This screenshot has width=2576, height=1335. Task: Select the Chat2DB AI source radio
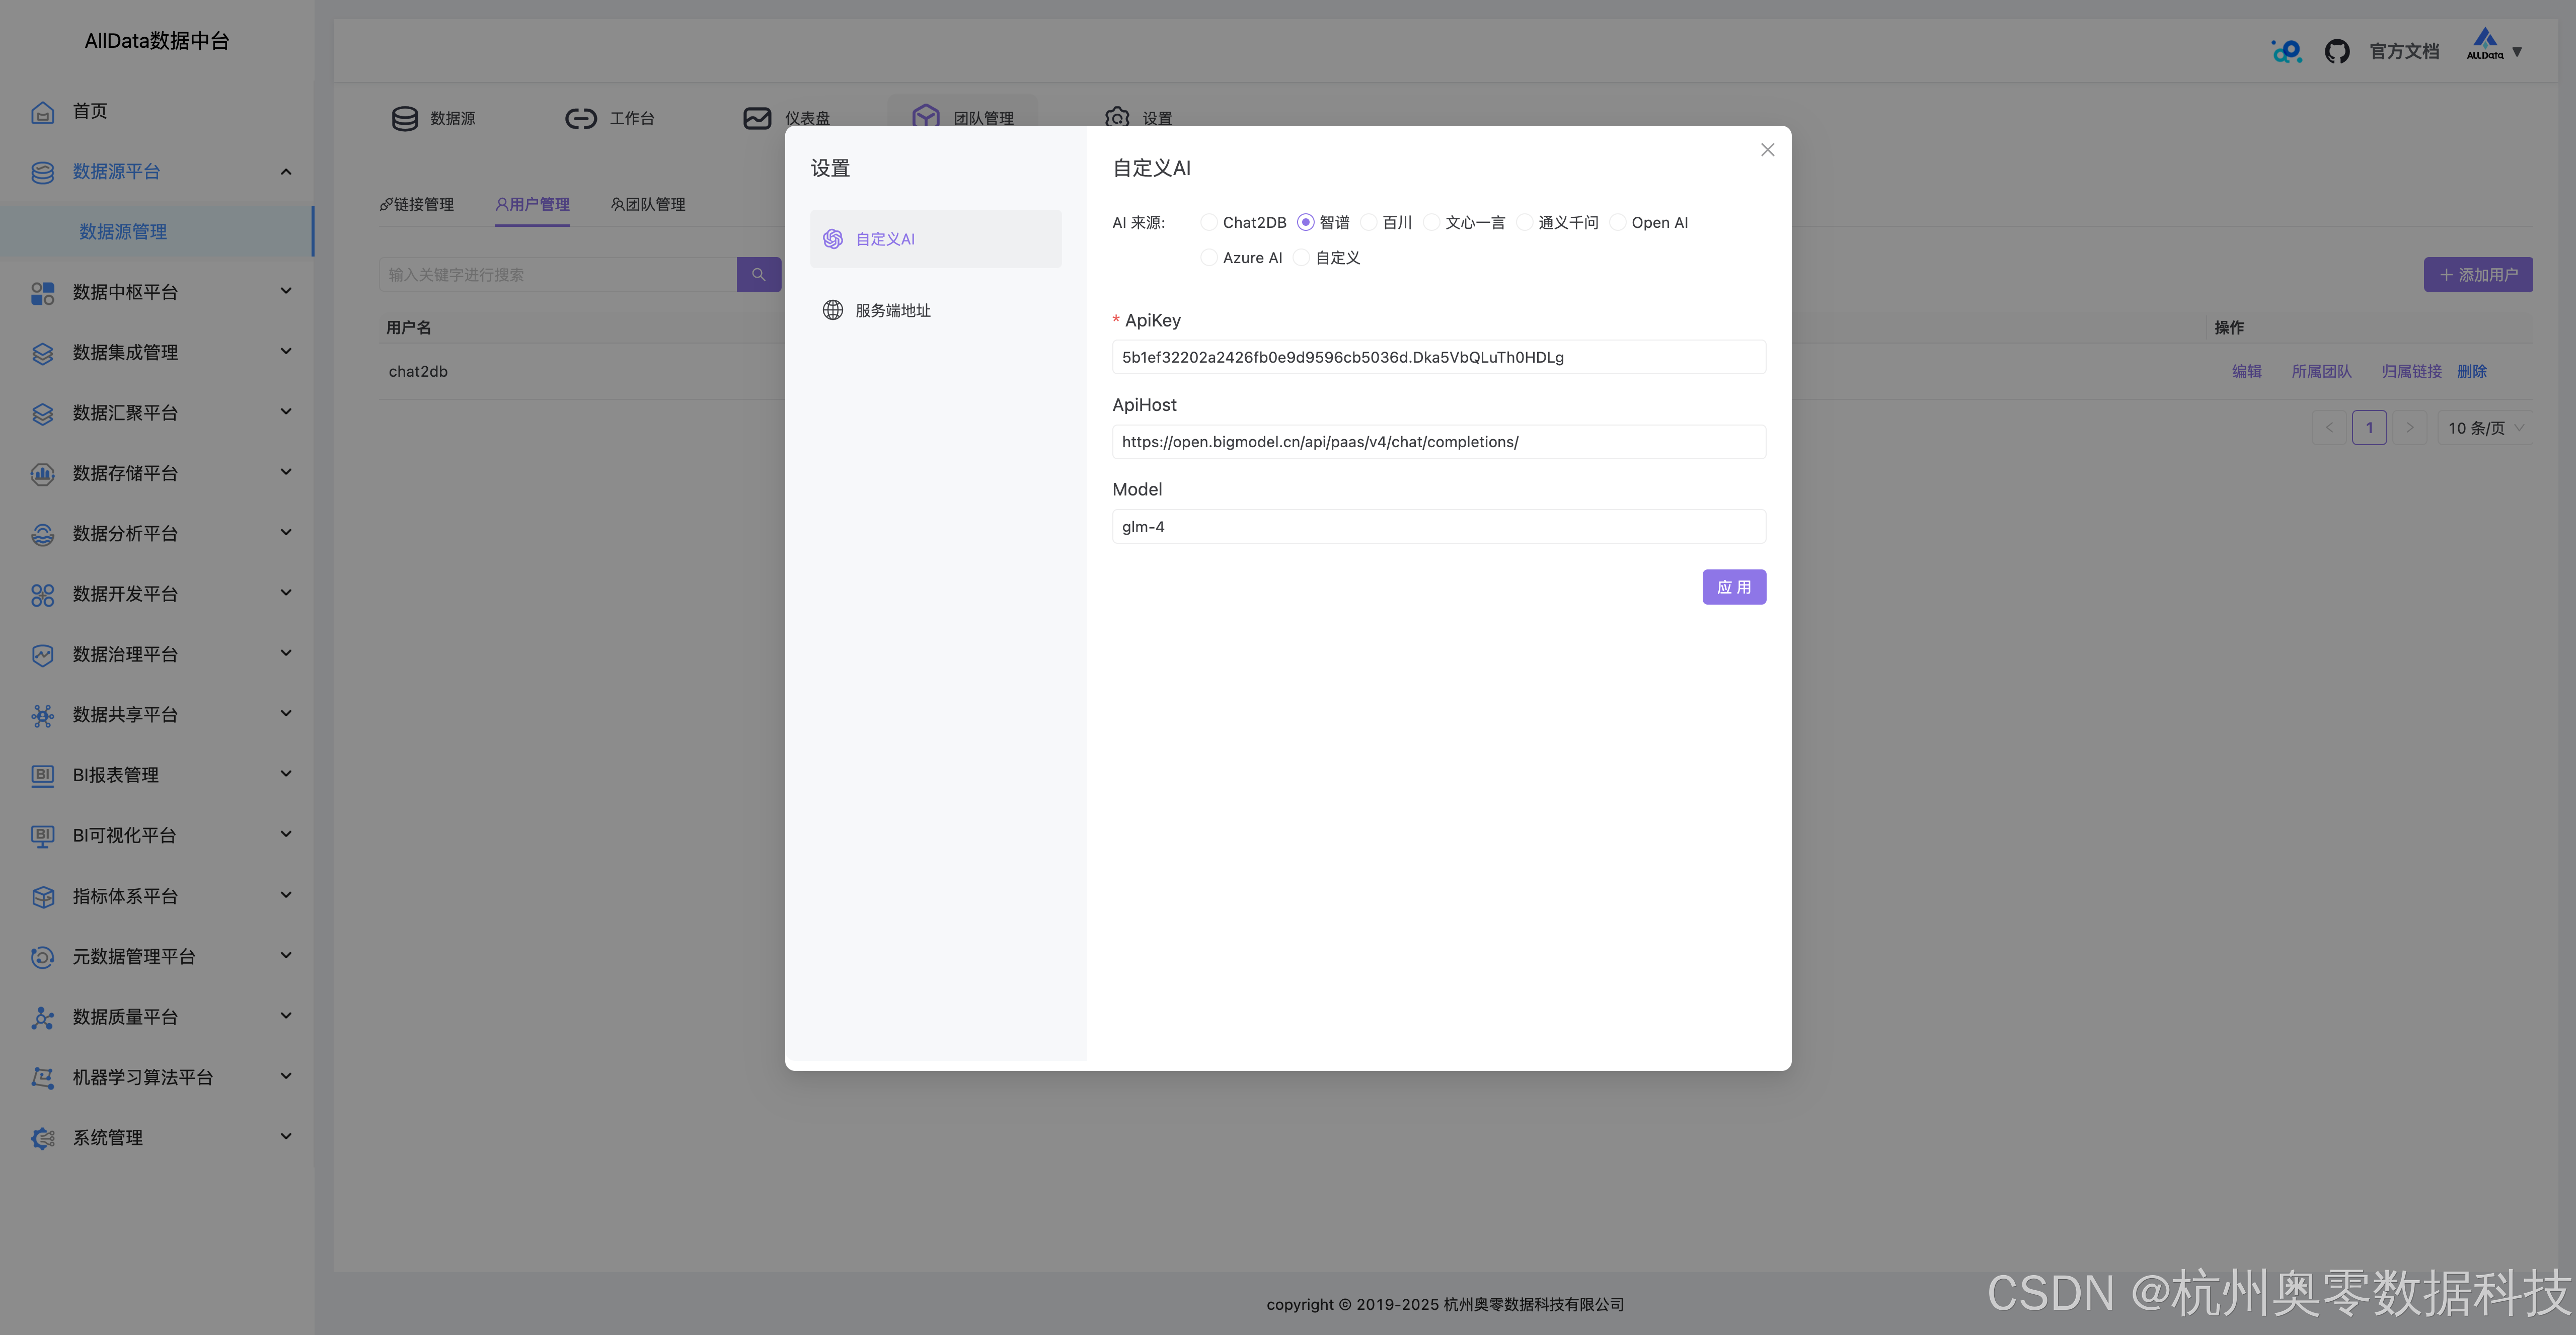pyautogui.click(x=1209, y=222)
